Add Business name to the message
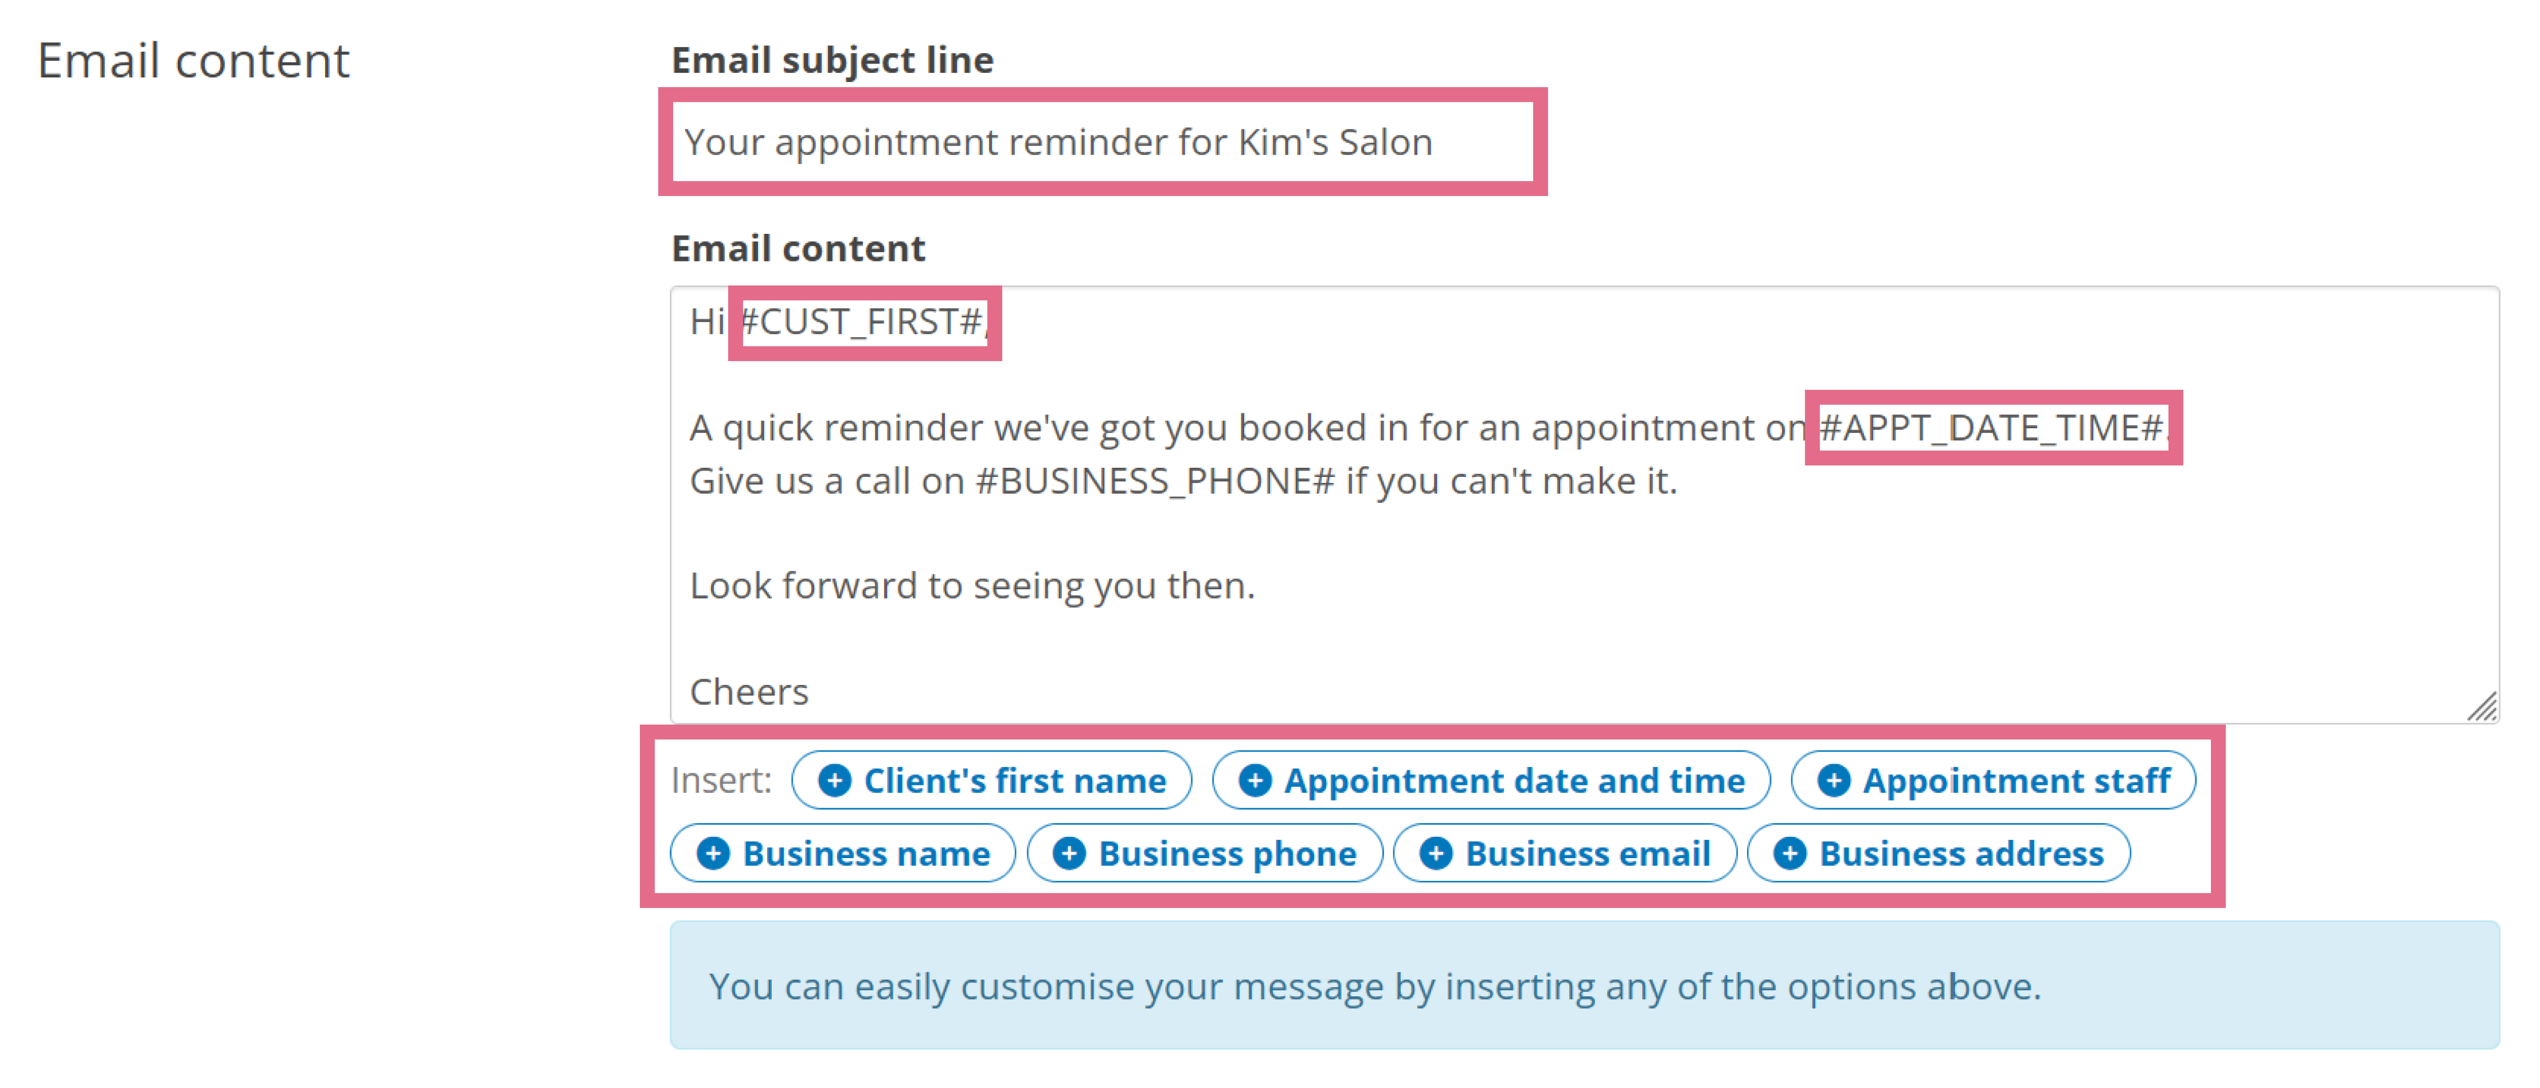 point(843,854)
